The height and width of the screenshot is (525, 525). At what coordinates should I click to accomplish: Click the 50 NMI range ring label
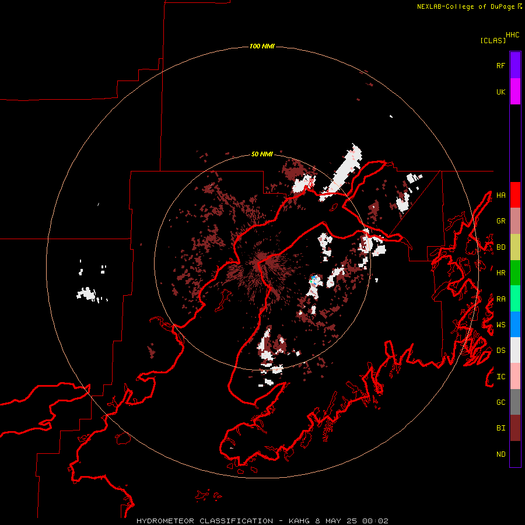[x=262, y=155]
